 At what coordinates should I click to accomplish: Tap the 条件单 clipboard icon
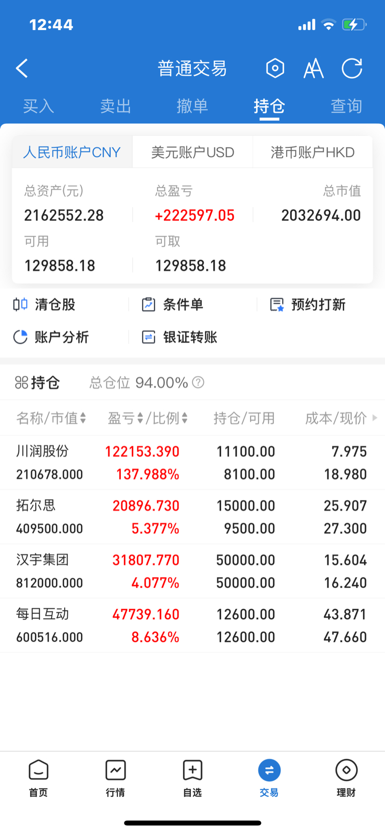point(148,304)
